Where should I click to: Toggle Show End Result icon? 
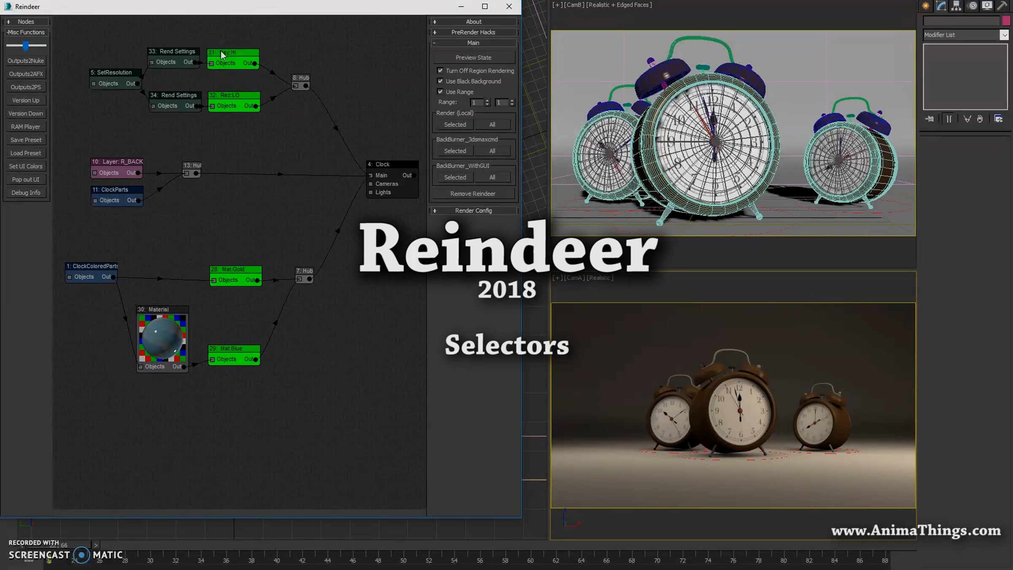pyautogui.click(x=949, y=119)
